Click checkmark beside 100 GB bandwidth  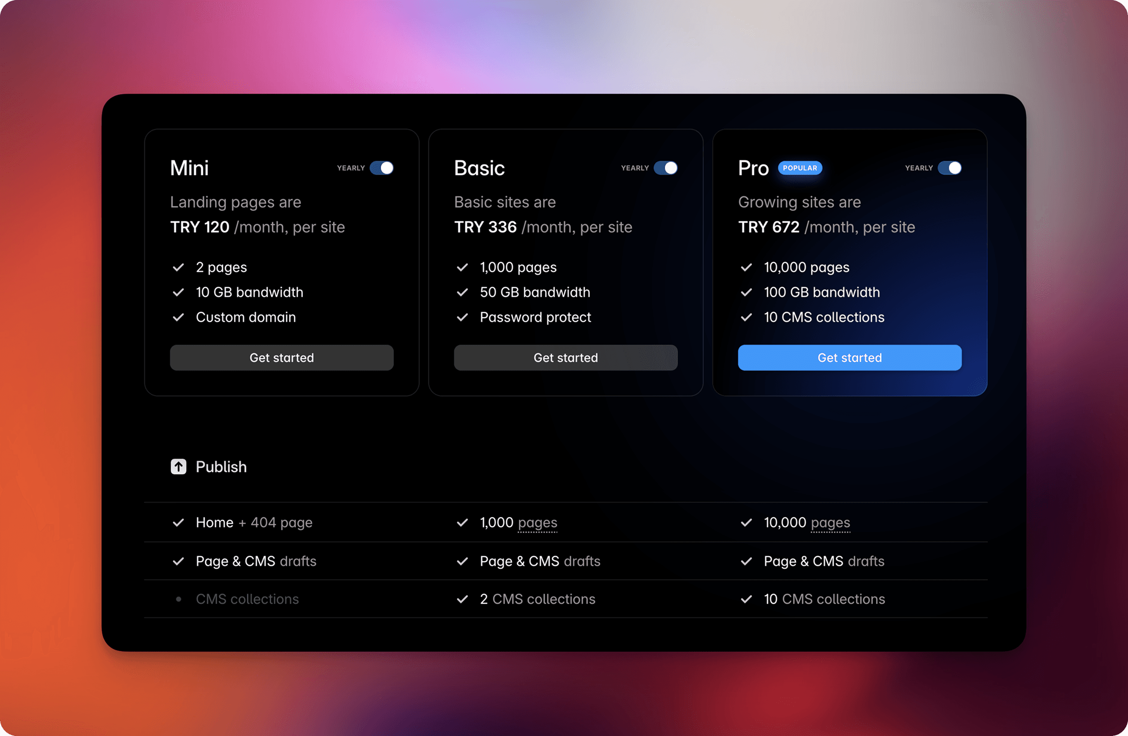(x=746, y=292)
